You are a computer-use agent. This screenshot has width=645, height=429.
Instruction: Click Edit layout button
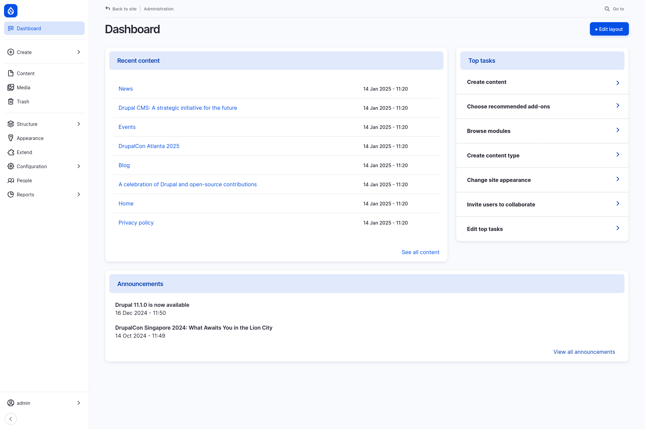[x=609, y=29]
